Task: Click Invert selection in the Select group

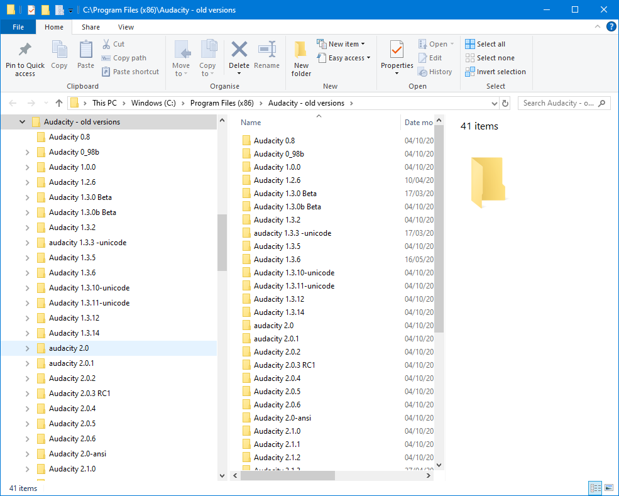Action: [x=495, y=72]
